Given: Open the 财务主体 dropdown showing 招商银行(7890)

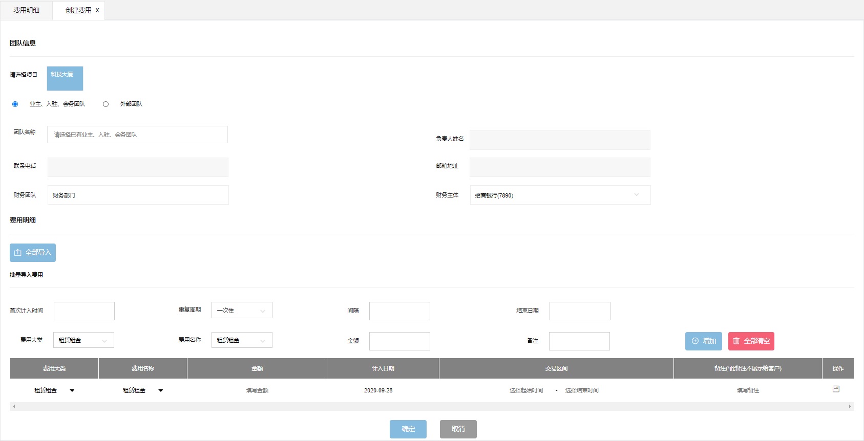Looking at the screenshot, I should coord(560,195).
